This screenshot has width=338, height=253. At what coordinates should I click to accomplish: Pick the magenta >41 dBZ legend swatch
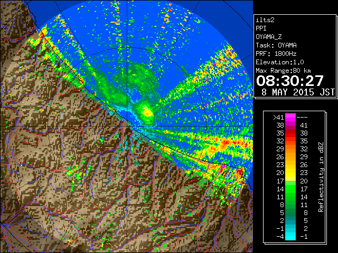(290, 118)
